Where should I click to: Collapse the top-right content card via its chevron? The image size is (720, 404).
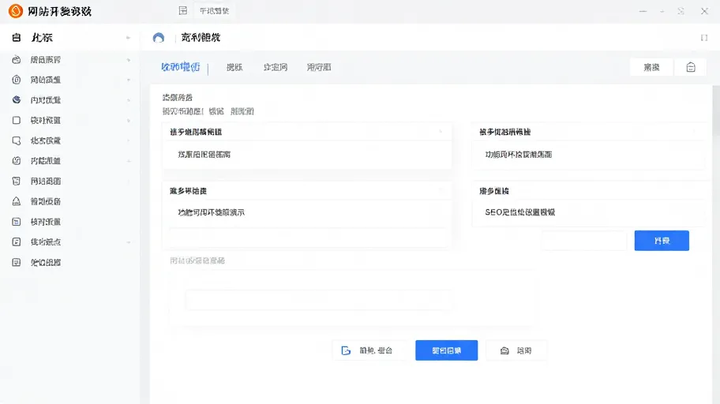(694, 132)
